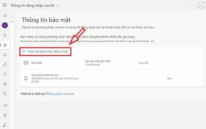Open the app launcher grid icon
Screen dimensions: 206x129
click(5, 6)
